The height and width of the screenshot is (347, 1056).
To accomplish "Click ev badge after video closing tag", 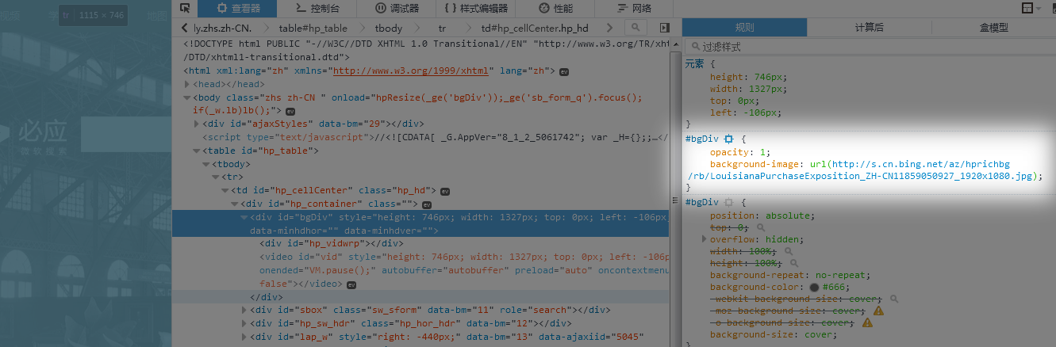I will [x=351, y=284].
